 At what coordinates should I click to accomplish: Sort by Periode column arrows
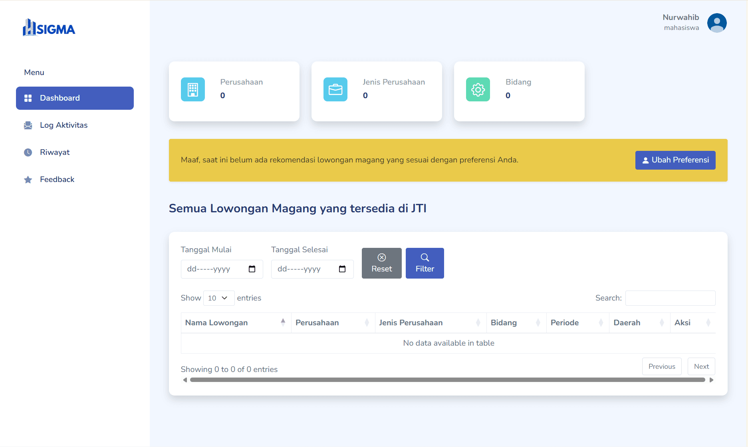click(601, 322)
